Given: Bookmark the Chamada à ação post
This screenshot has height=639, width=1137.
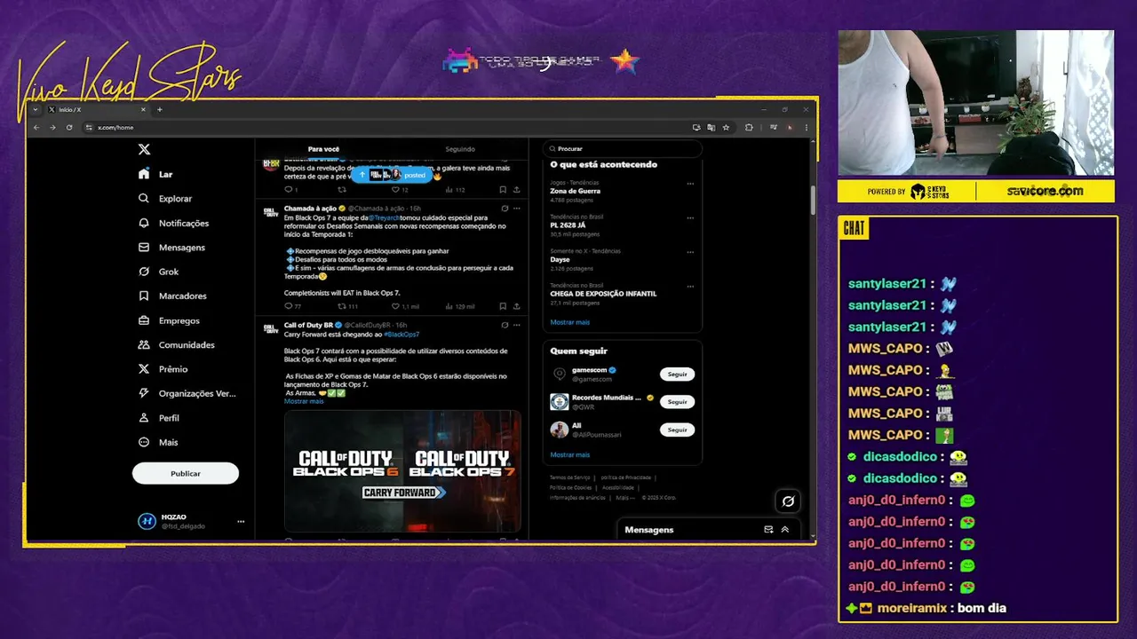Looking at the screenshot, I should 503,306.
